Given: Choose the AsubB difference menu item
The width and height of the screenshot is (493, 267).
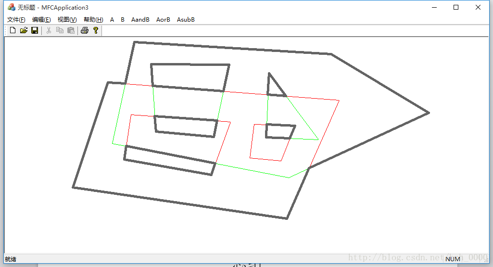Looking at the screenshot, I should coord(186,20).
